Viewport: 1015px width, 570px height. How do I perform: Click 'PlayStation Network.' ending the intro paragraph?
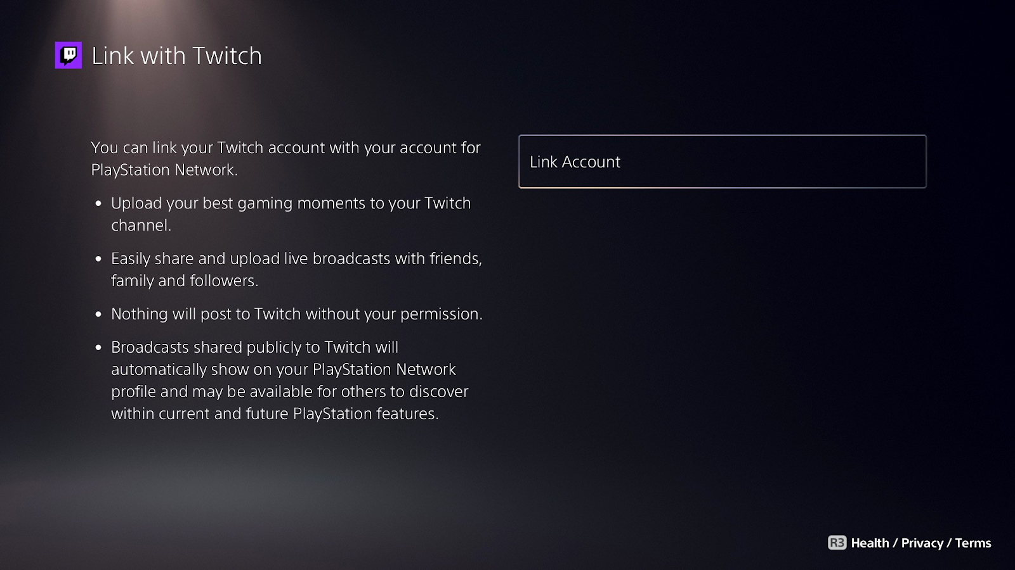[x=164, y=170]
